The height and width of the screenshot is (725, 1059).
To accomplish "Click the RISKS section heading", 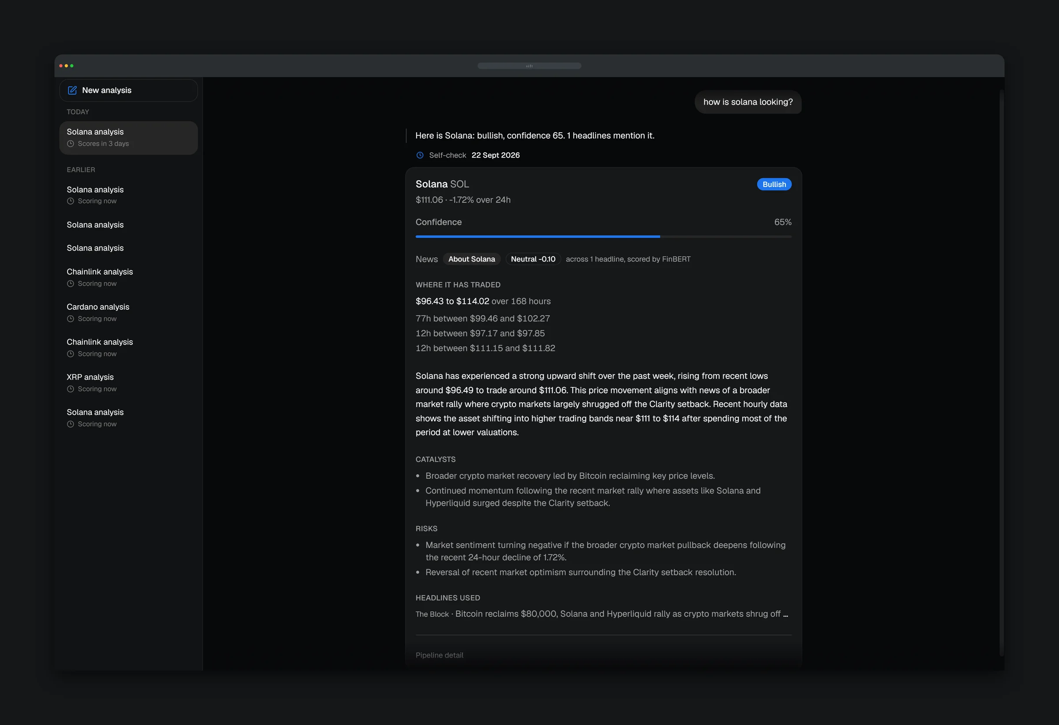I will [x=426, y=529].
